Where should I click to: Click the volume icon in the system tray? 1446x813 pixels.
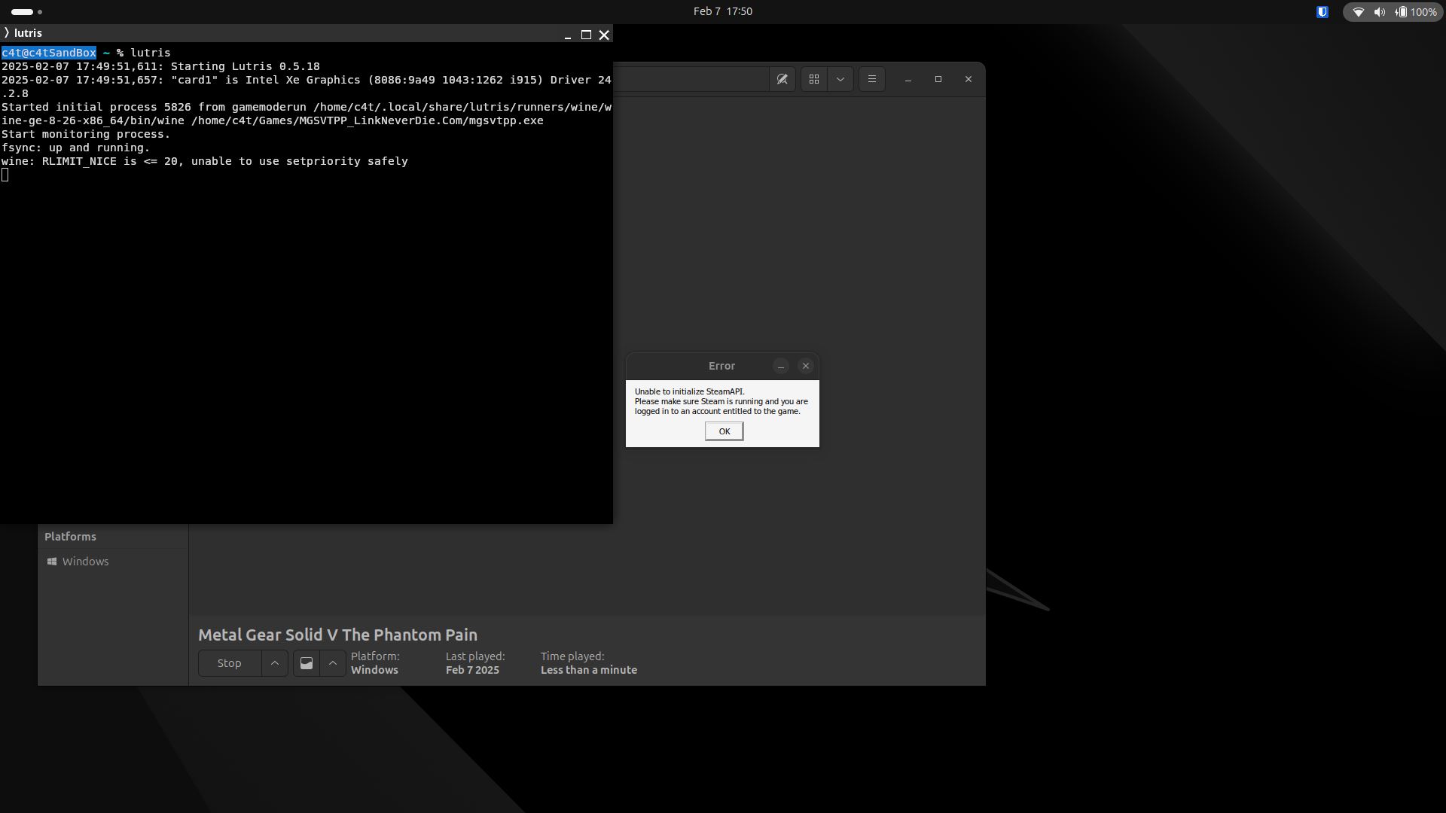[x=1380, y=11]
